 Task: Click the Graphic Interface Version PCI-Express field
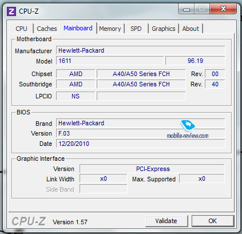[x=152, y=169]
